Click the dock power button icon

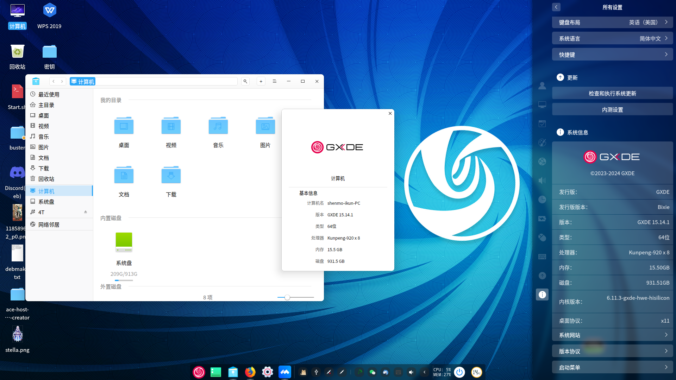459,372
